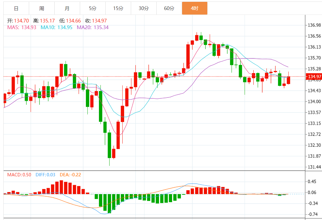Click the DEA: -0.22 readout label

coord(70,175)
